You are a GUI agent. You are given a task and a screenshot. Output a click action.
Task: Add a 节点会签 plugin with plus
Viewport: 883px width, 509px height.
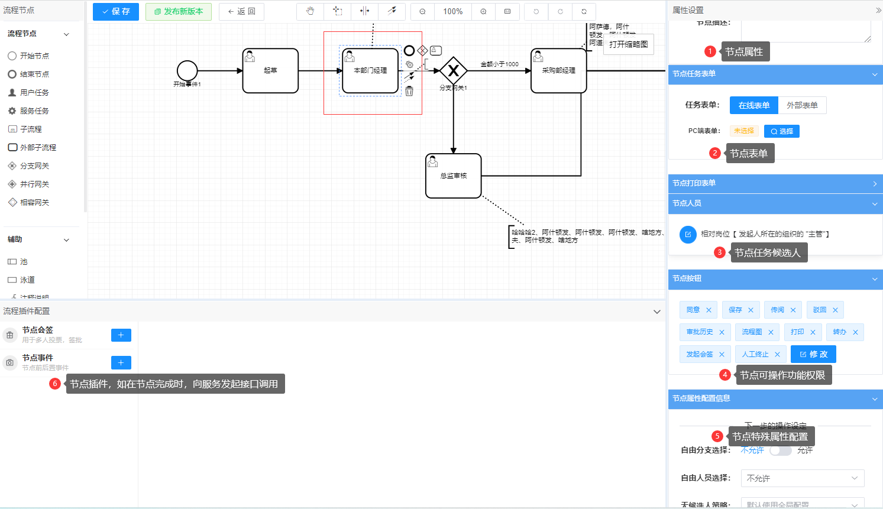(121, 335)
